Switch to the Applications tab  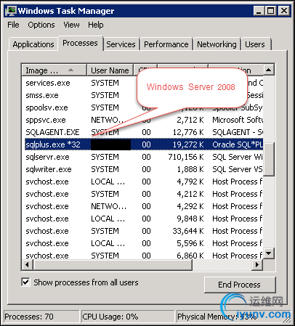[33, 44]
